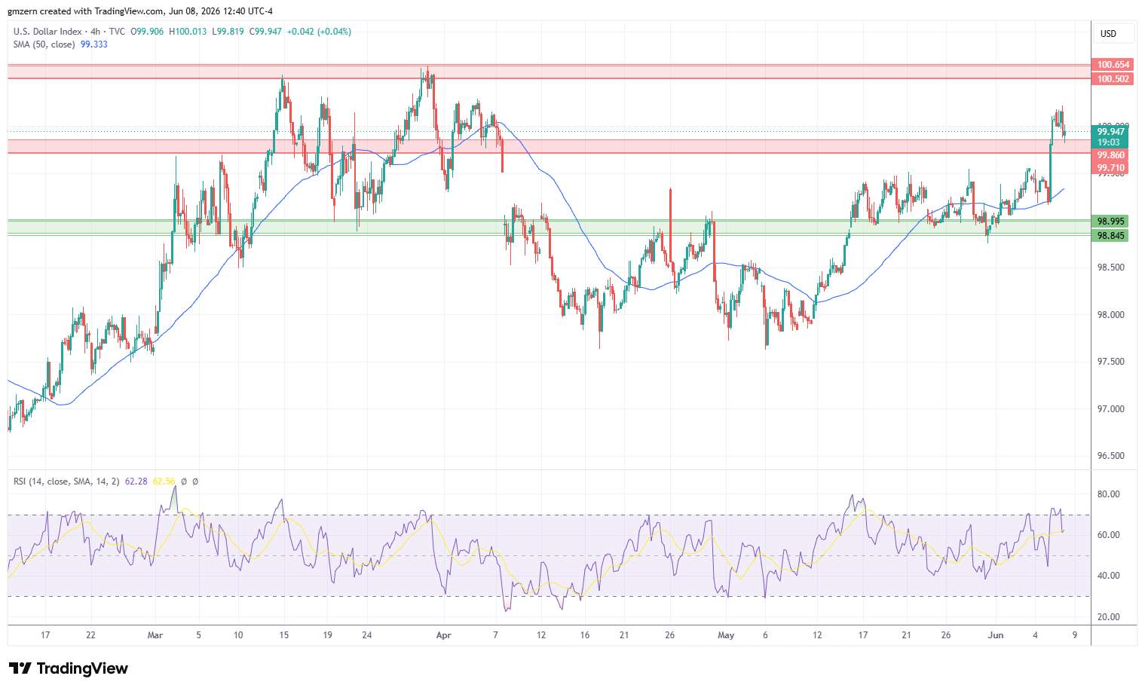The image size is (1145, 691).
Task: Click the Jun label on time axis
Action: click(x=996, y=635)
